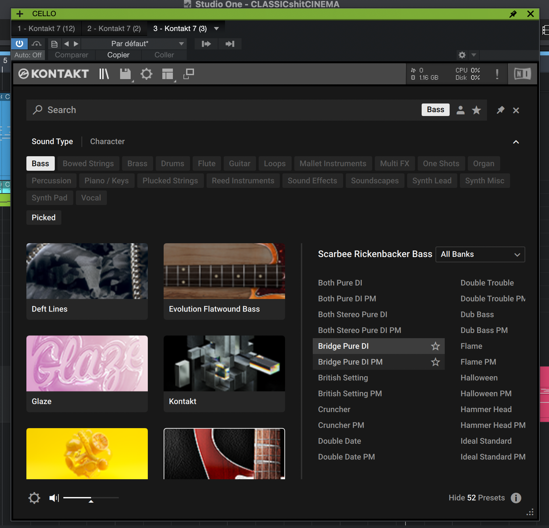Pin the browser with the pin icon
Screen dimensions: 549x528
tap(501, 110)
